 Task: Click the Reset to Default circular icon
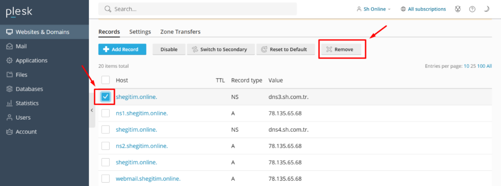click(x=264, y=49)
